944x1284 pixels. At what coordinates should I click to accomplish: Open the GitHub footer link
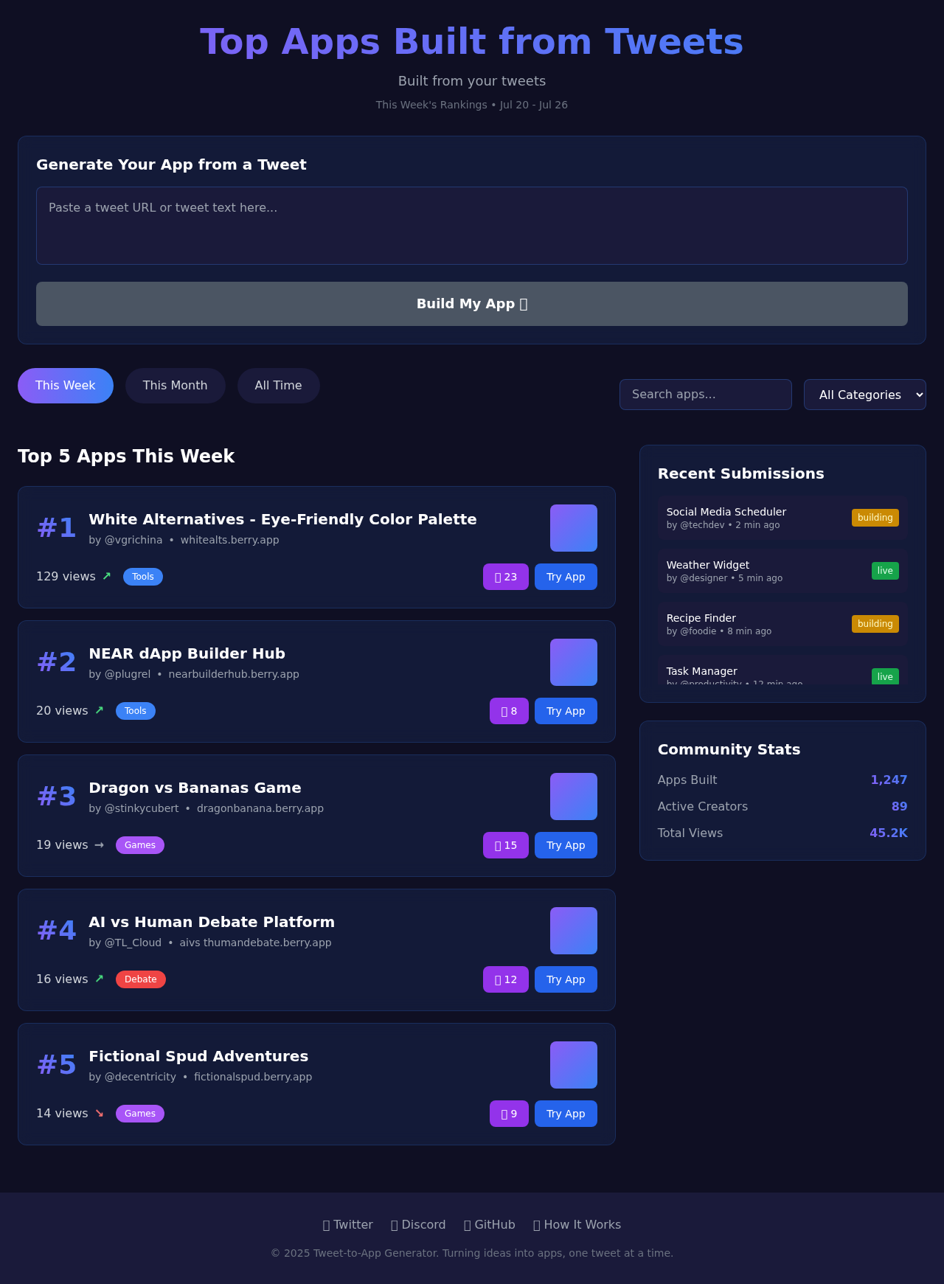click(490, 1224)
